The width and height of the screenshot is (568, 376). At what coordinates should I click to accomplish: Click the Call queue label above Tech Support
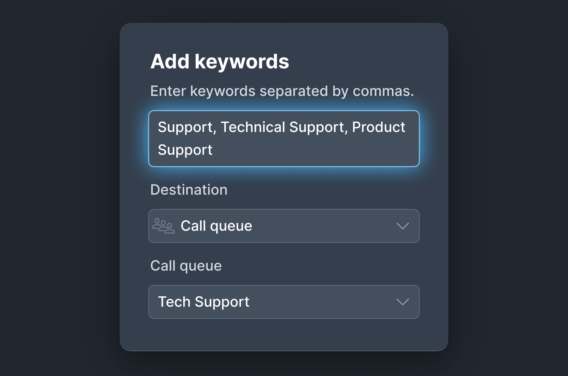(186, 266)
